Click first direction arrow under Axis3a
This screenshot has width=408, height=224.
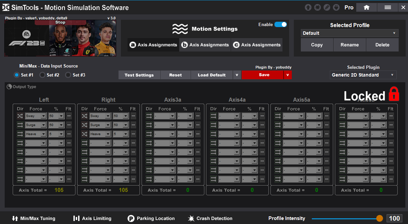click(x=149, y=116)
